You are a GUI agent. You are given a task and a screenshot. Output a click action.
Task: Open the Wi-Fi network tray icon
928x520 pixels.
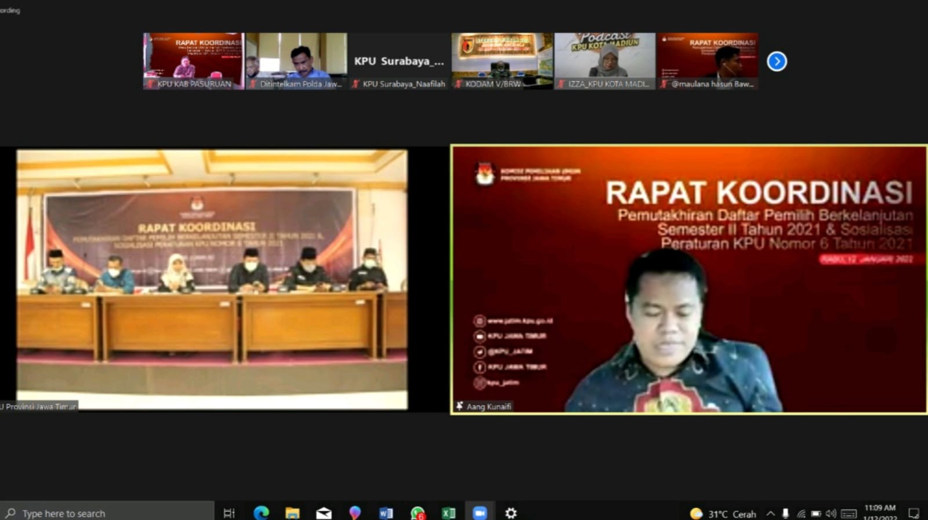click(x=801, y=514)
